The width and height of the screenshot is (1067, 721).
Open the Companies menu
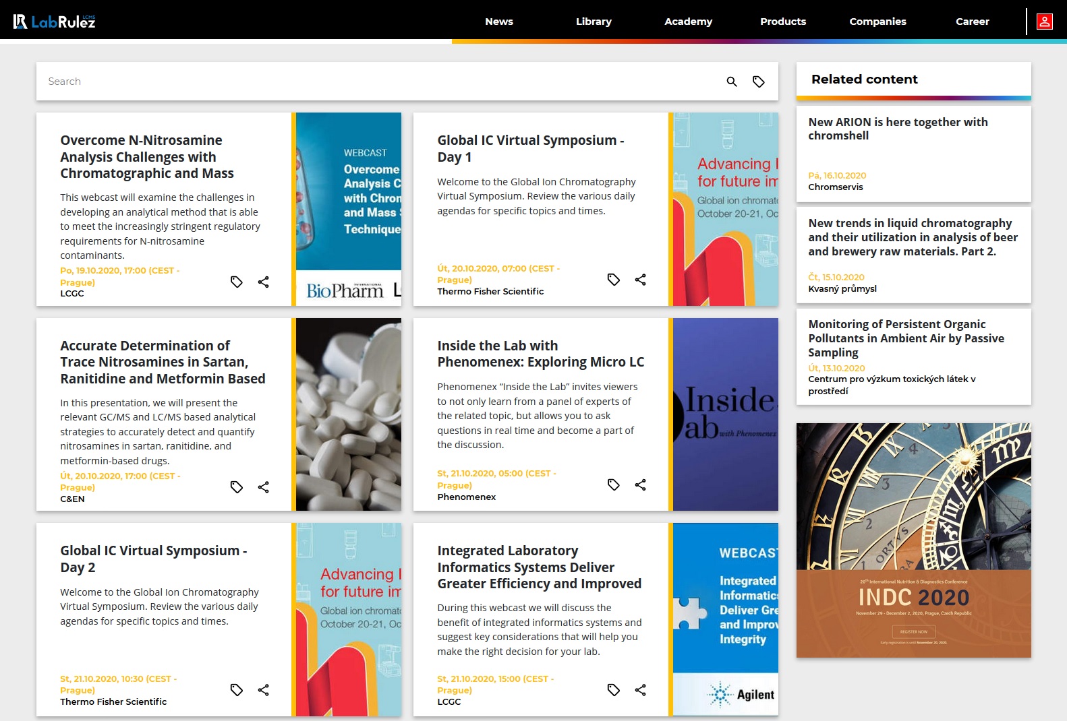(877, 22)
